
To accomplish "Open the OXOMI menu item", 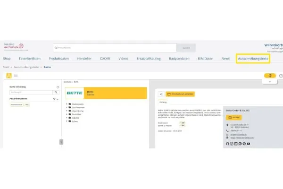I will (105, 59).
